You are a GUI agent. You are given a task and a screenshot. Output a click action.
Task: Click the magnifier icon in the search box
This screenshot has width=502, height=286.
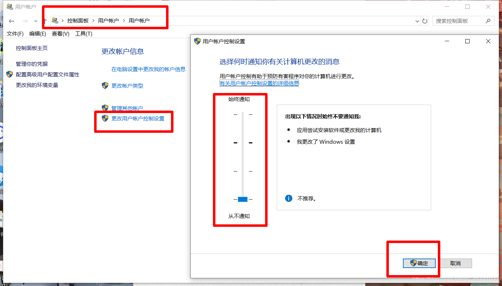pos(489,21)
